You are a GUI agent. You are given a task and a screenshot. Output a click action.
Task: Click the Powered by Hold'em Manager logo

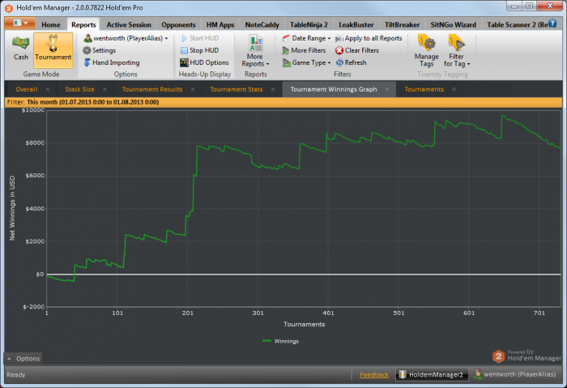526,356
